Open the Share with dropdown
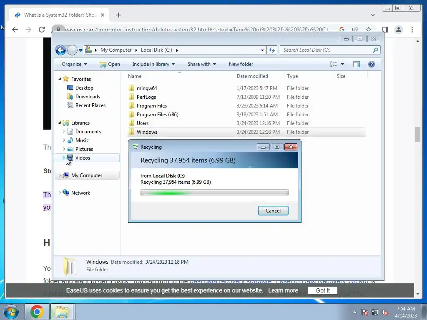This screenshot has height=320, width=427. coord(201,64)
